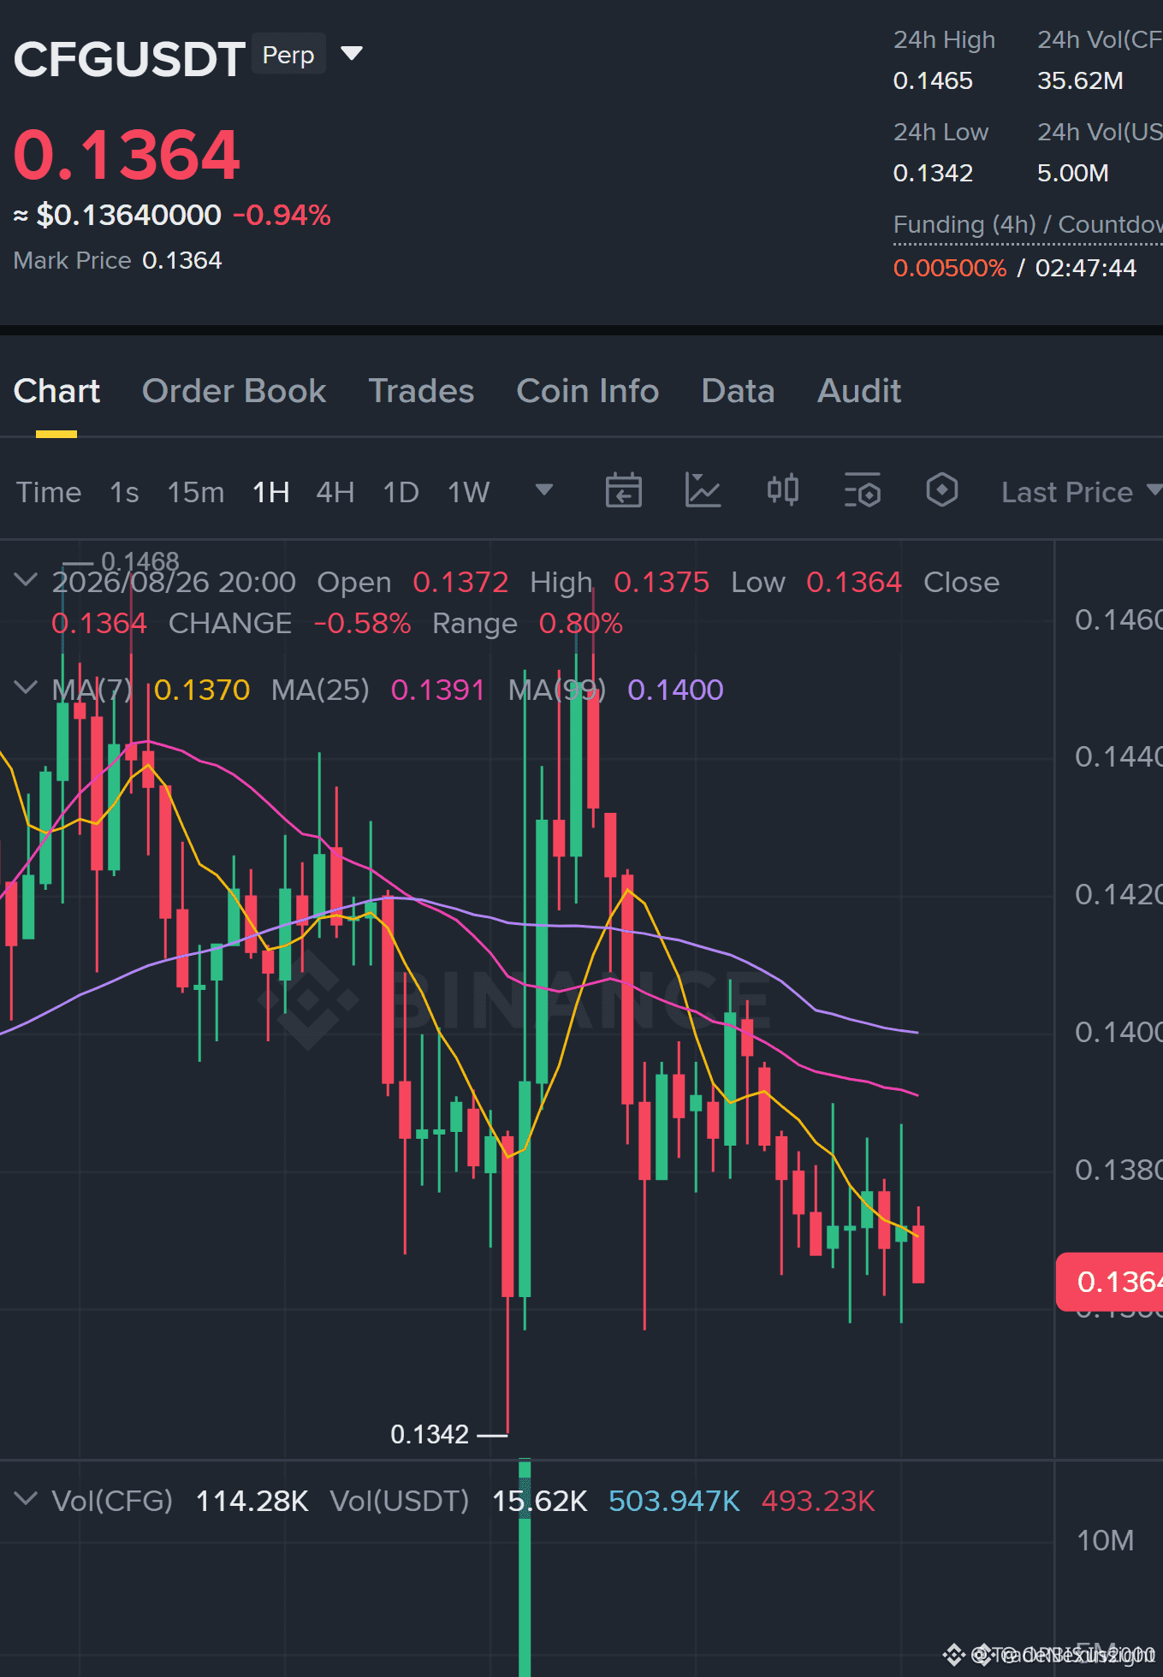Open the Data tab
The width and height of the screenshot is (1163, 1677).
pos(738,391)
